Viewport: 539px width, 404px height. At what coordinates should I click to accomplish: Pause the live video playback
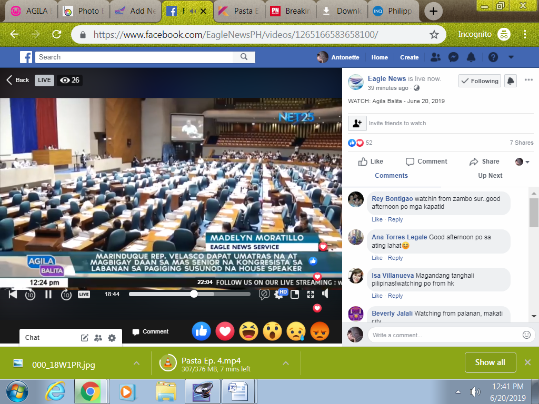(x=48, y=295)
